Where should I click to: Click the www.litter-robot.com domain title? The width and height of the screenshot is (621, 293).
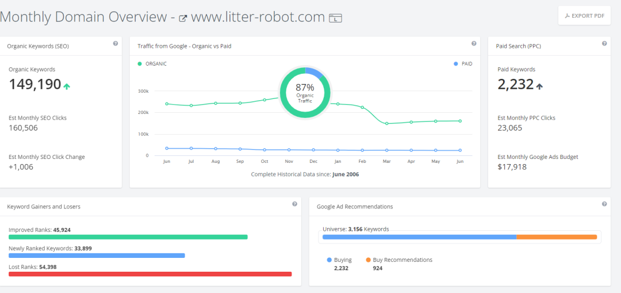click(x=258, y=17)
